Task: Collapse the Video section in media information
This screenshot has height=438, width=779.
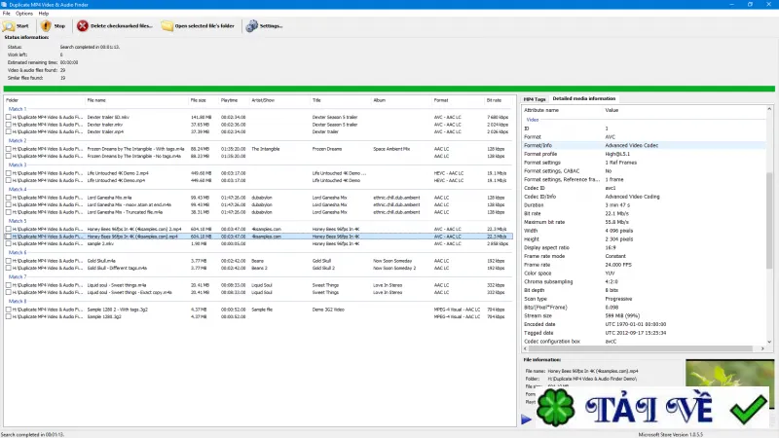Action: (x=532, y=120)
